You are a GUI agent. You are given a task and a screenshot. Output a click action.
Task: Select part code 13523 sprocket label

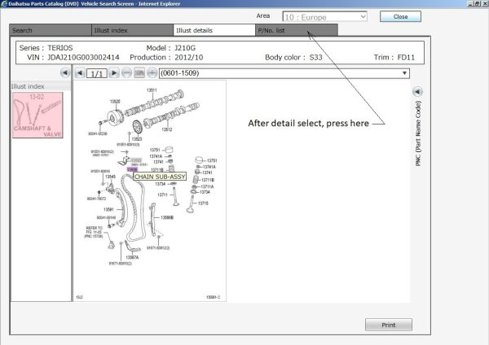(x=137, y=139)
